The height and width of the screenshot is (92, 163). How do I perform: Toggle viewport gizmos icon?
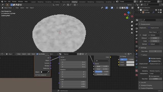[106, 8]
